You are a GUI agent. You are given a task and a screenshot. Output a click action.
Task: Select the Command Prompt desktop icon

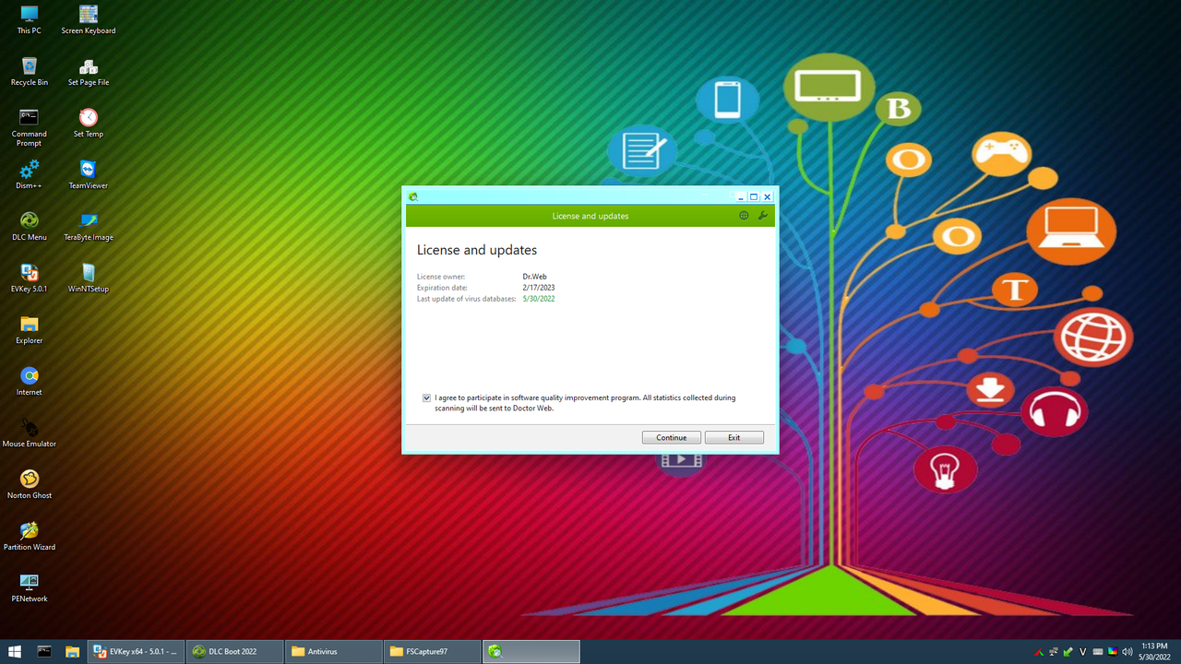click(x=30, y=127)
